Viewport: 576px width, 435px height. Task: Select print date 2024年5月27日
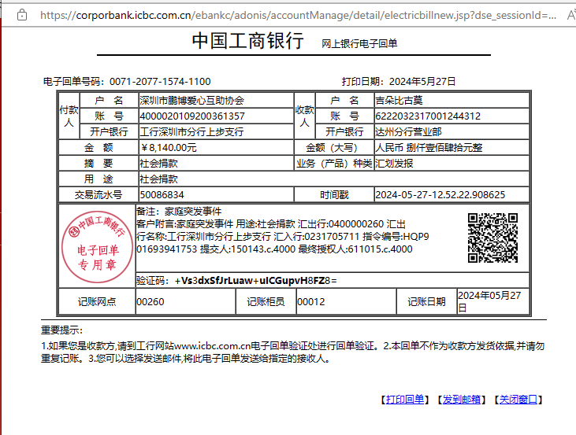tap(422, 82)
